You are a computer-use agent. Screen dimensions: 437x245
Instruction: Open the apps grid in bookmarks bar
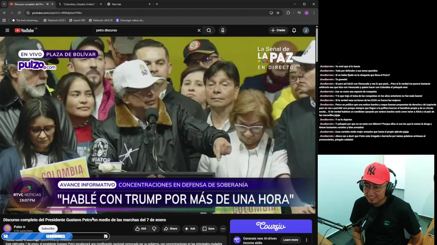pos(4,20)
